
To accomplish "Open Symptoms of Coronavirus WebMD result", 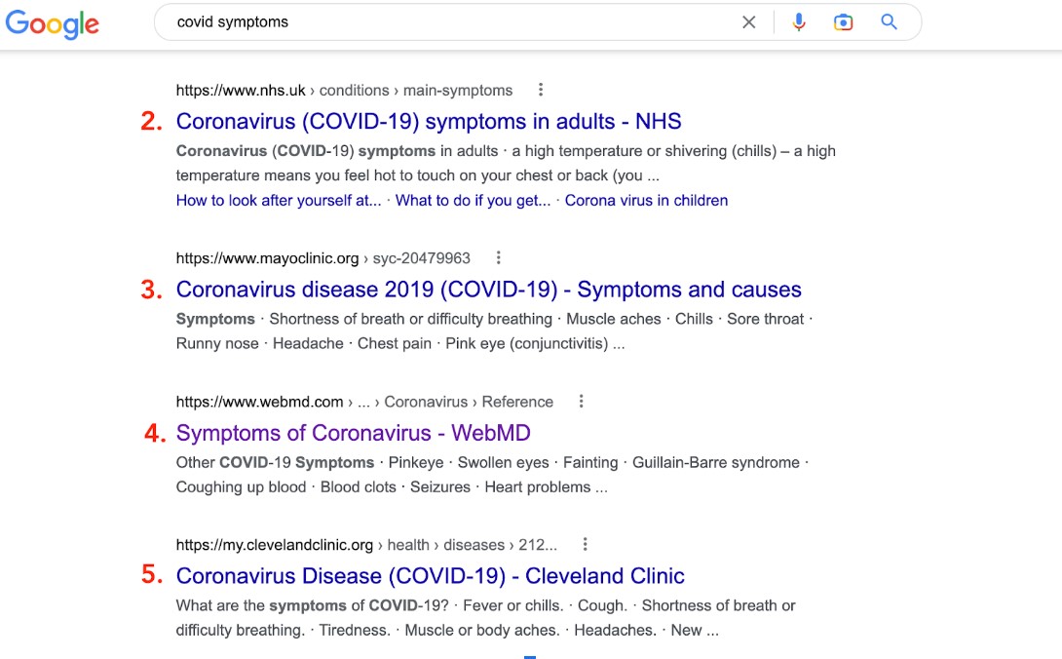I will pos(353,433).
